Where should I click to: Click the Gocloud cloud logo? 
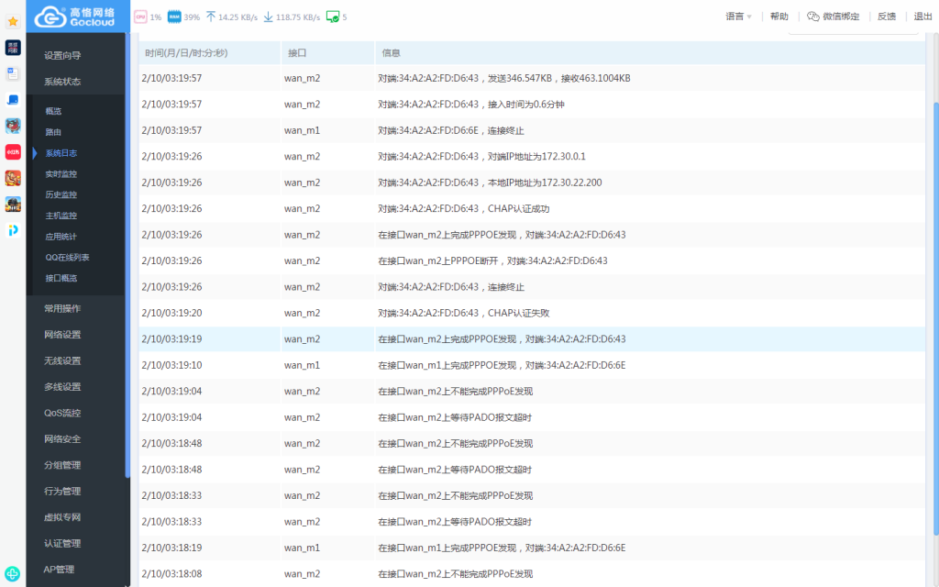(49, 17)
